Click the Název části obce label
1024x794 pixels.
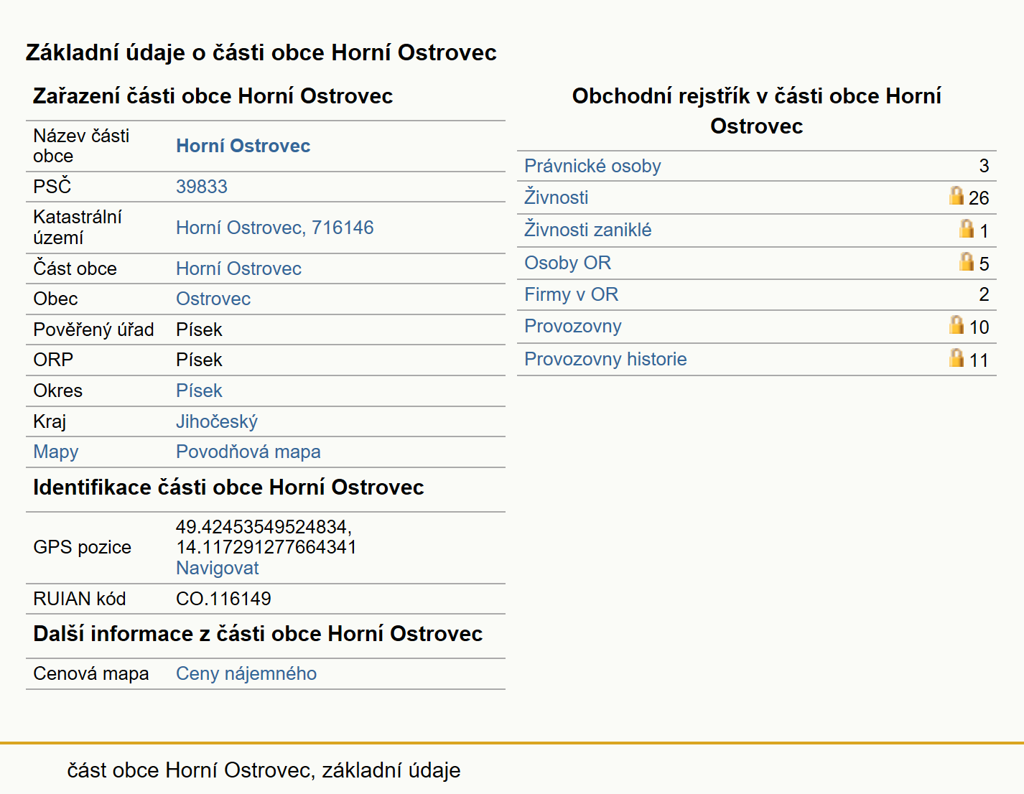82,146
